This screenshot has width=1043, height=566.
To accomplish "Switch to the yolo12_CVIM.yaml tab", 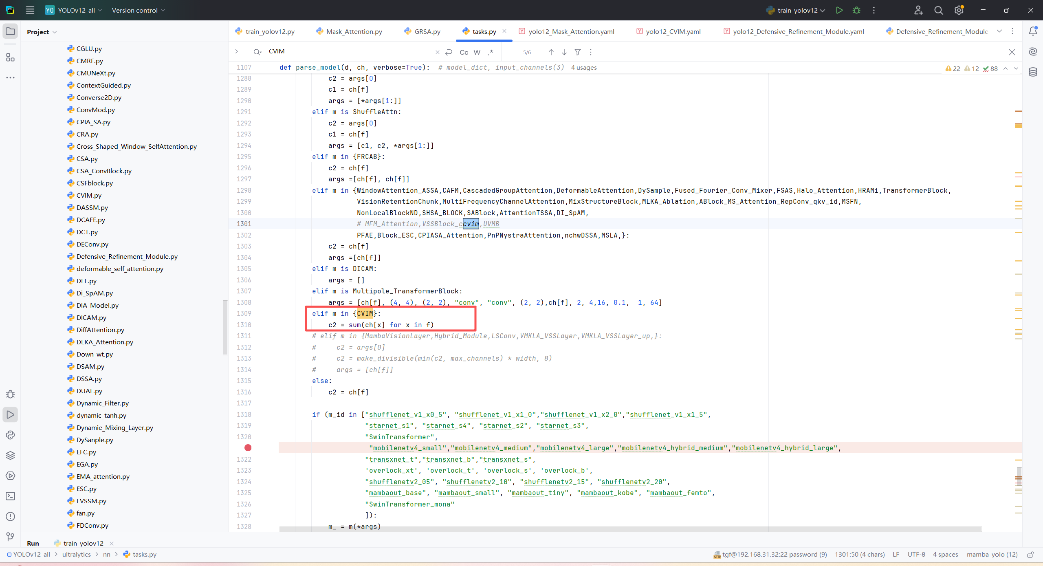I will tap(673, 31).
